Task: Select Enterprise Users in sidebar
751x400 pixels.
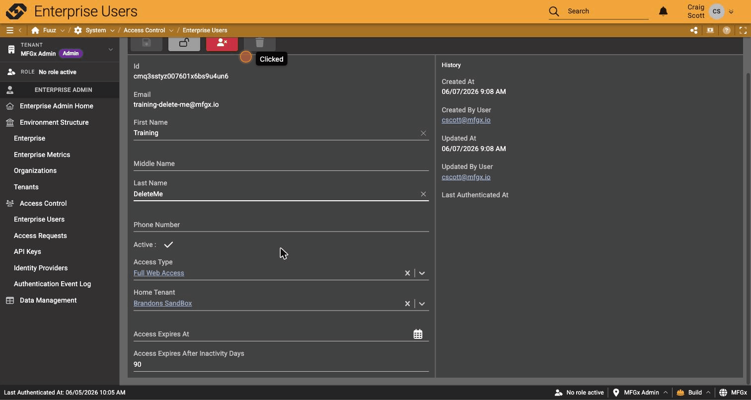Action: tap(39, 220)
